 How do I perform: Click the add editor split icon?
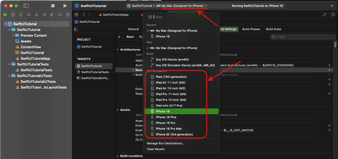[x=333, y=15]
